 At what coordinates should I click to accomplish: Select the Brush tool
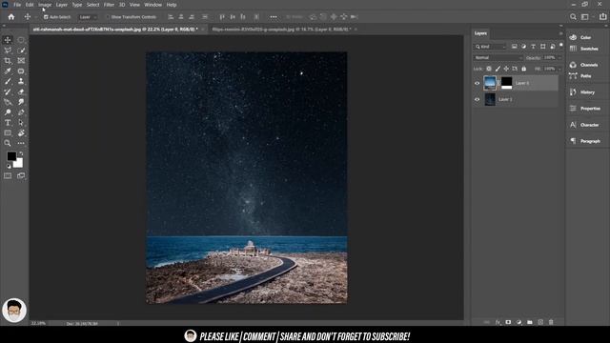(8, 81)
